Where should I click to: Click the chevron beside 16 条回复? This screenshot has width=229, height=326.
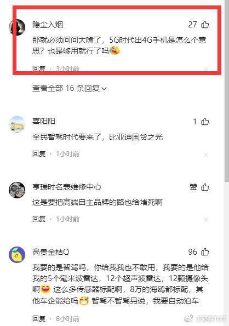click(x=104, y=89)
